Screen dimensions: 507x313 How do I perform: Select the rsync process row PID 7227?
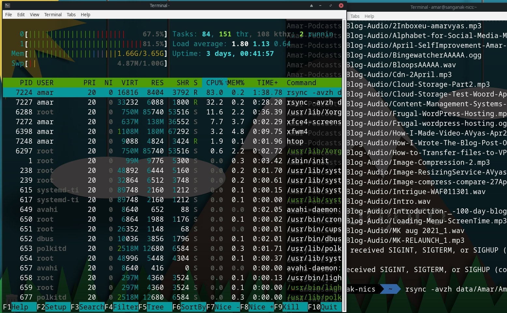172,102
